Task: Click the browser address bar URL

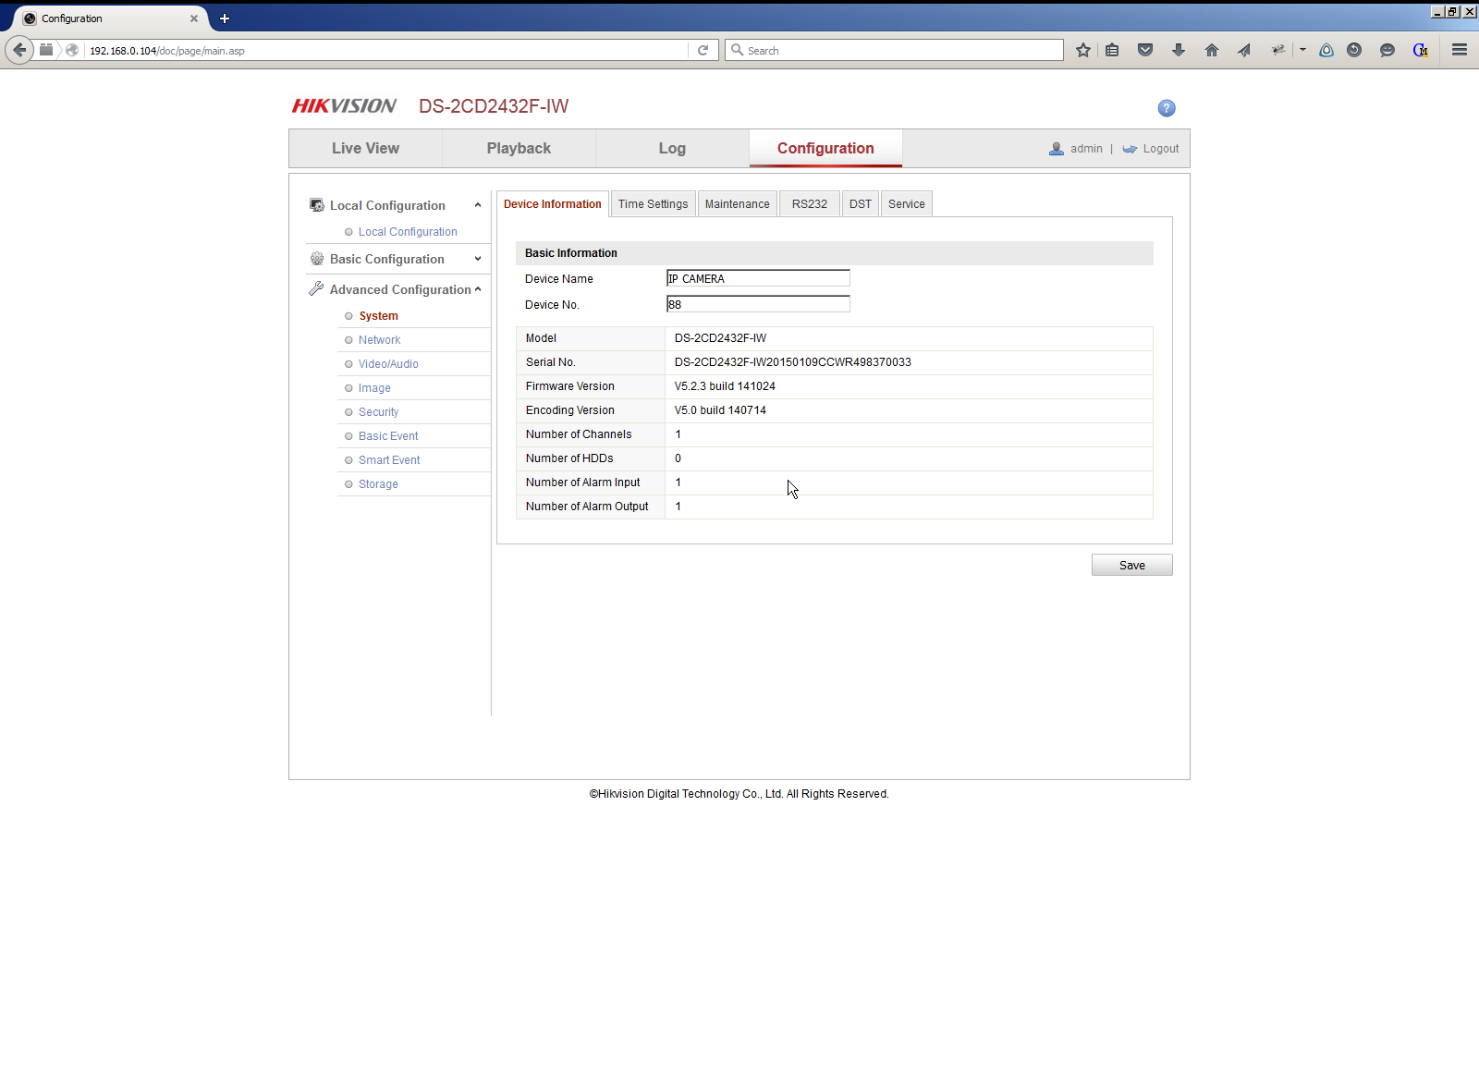Action: [x=388, y=50]
